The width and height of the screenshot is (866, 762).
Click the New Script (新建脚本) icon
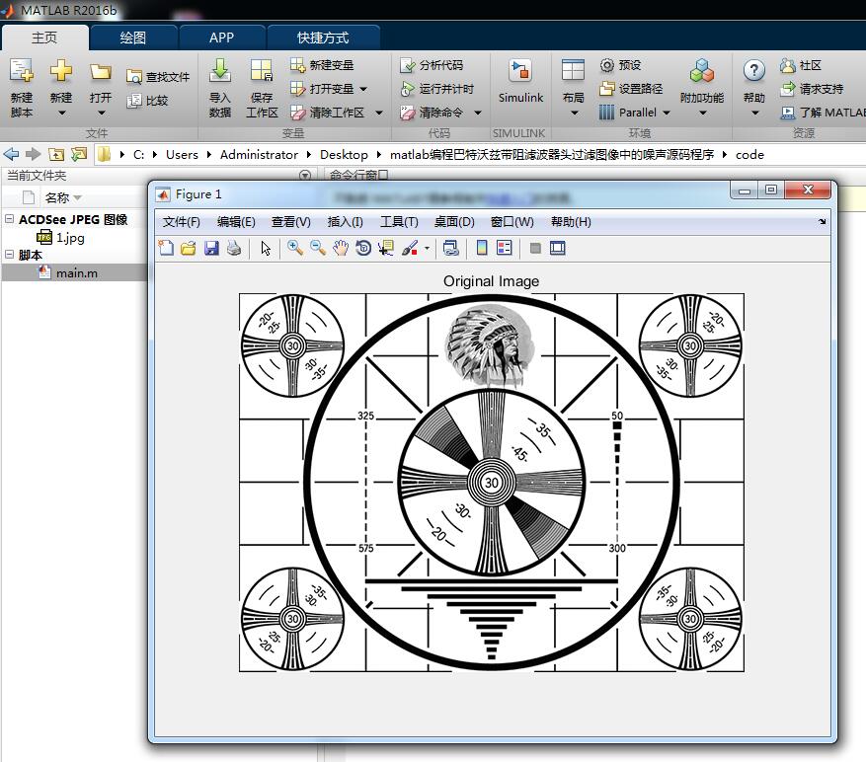[22, 71]
